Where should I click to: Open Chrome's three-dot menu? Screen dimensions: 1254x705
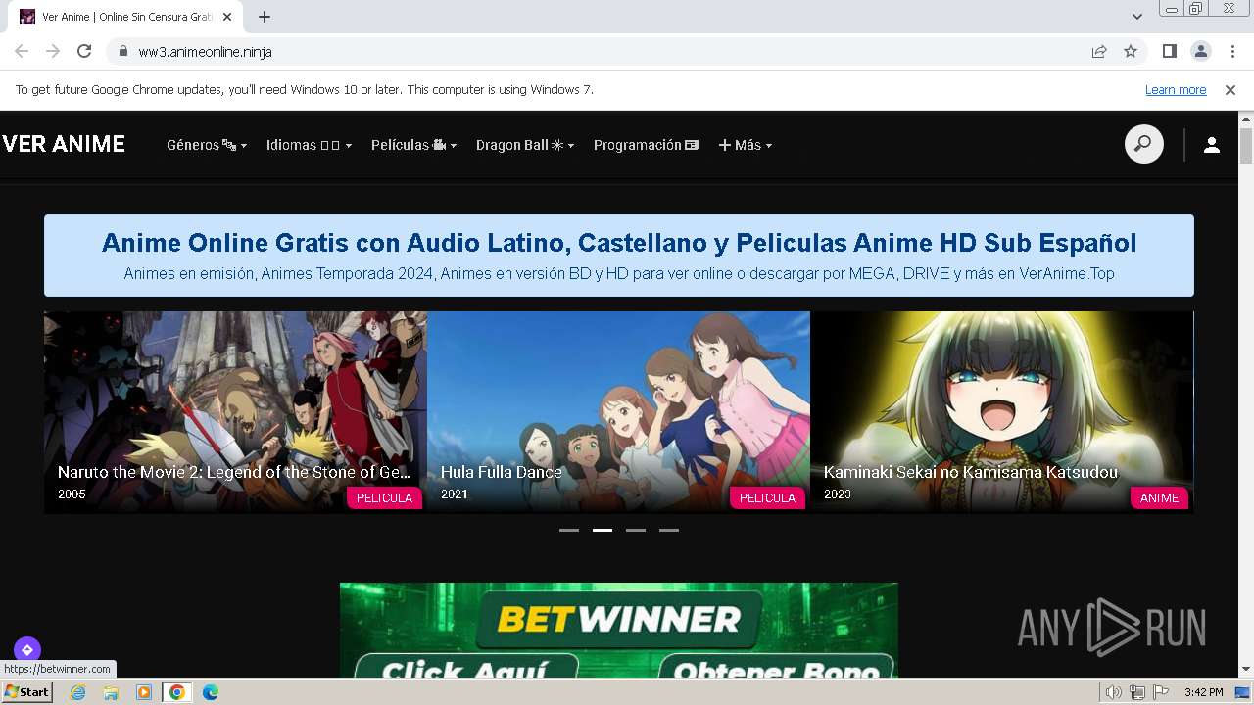[x=1232, y=51]
